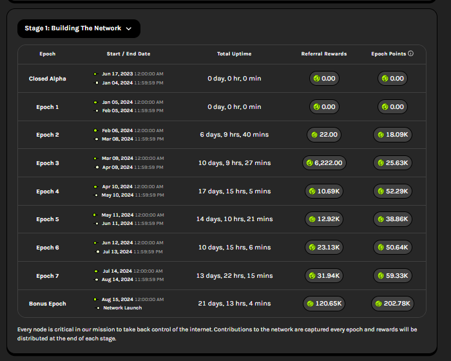
Task: Click the token icon beside 25.63K
Action: (x=381, y=163)
